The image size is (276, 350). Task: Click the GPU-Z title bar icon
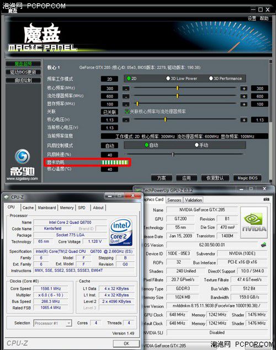pyautogui.click(x=139, y=190)
